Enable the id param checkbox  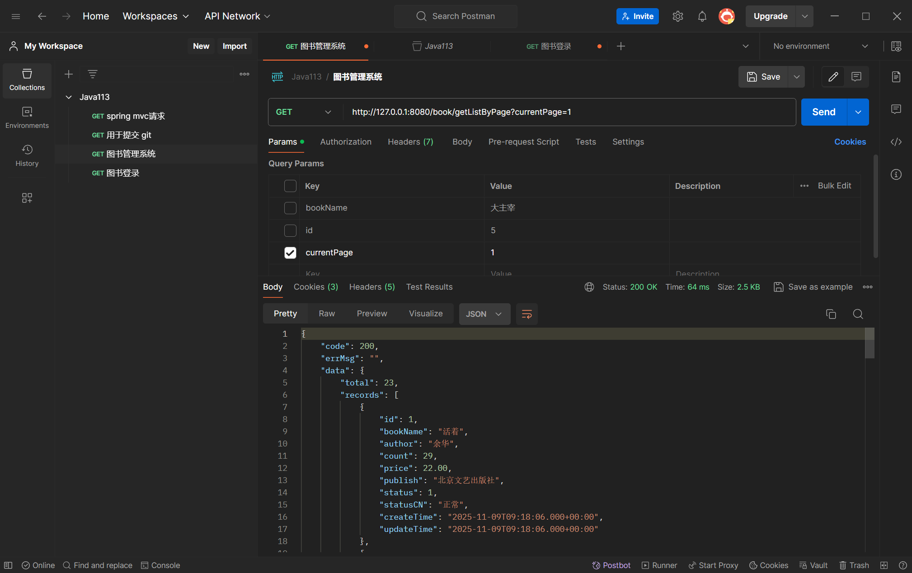tap(290, 230)
